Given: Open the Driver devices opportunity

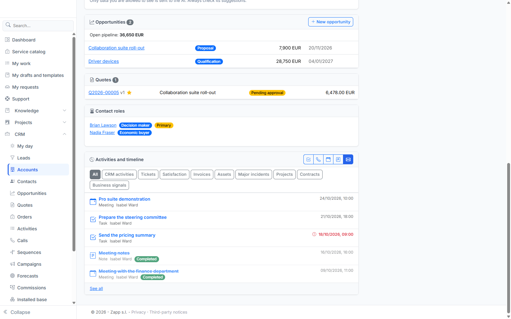Looking at the screenshot, I should point(103,61).
